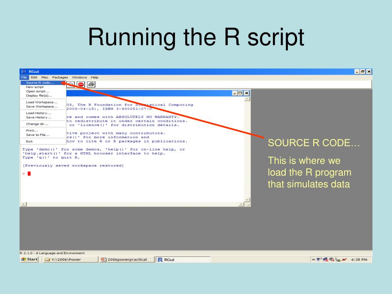Choose Display file(s)... menu entry
Image resolution: width=392 pixels, height=294 pixels.
[43, 95]
